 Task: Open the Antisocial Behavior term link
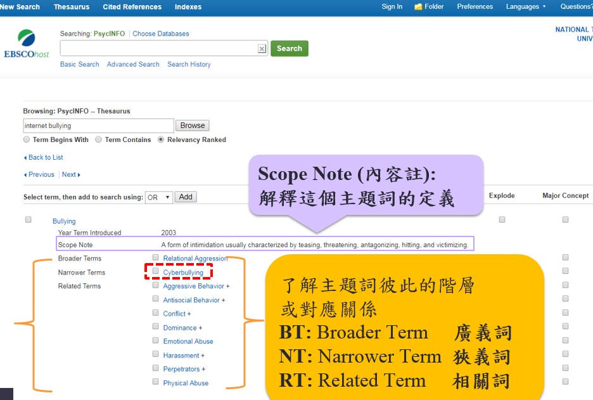(x=191, y=300)
